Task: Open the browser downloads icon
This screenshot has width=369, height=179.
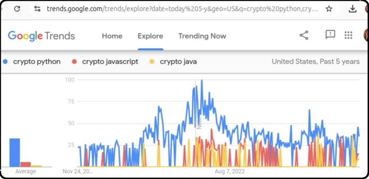Action: 352,9
